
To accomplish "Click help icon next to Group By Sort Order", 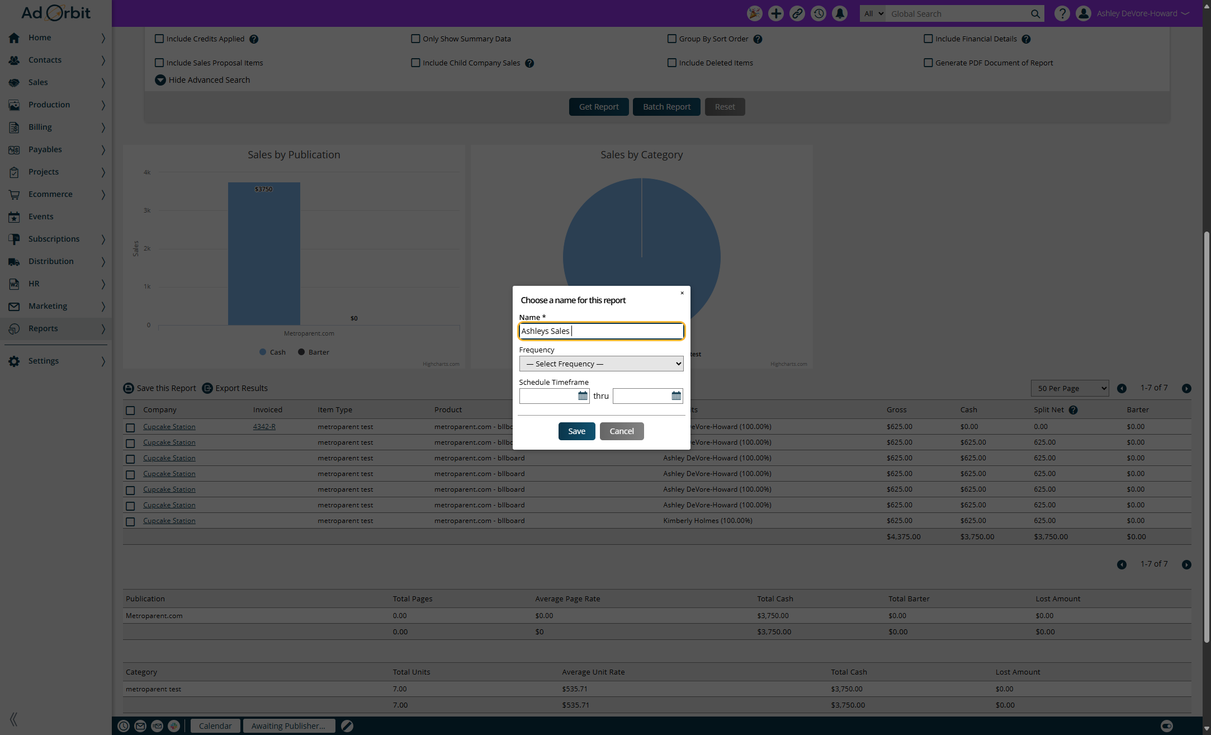I will tap(758, 39).
